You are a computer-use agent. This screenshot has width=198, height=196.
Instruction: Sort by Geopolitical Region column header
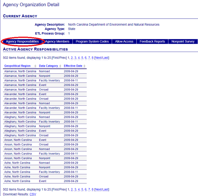[x=17, y=66]
